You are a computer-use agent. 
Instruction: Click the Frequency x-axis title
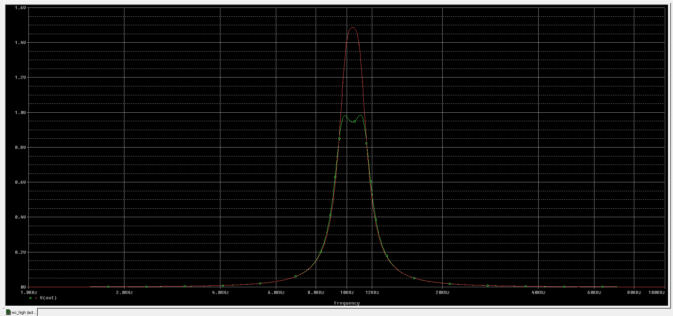pos(347,303)
